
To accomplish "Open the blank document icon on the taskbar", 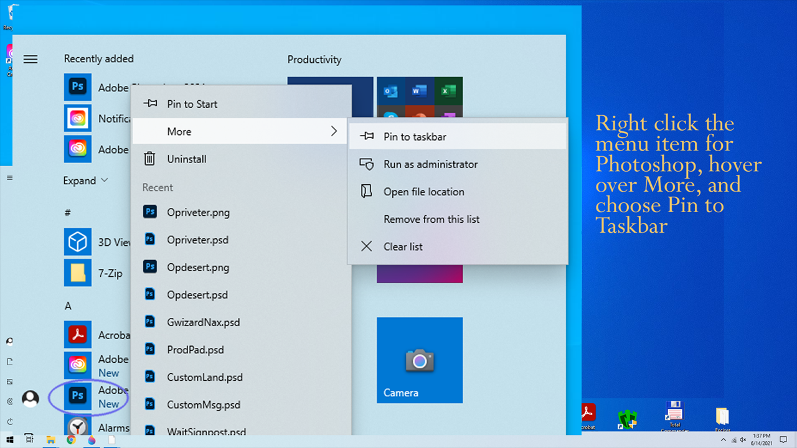I will pyautogui.click(x=112, y=440).
